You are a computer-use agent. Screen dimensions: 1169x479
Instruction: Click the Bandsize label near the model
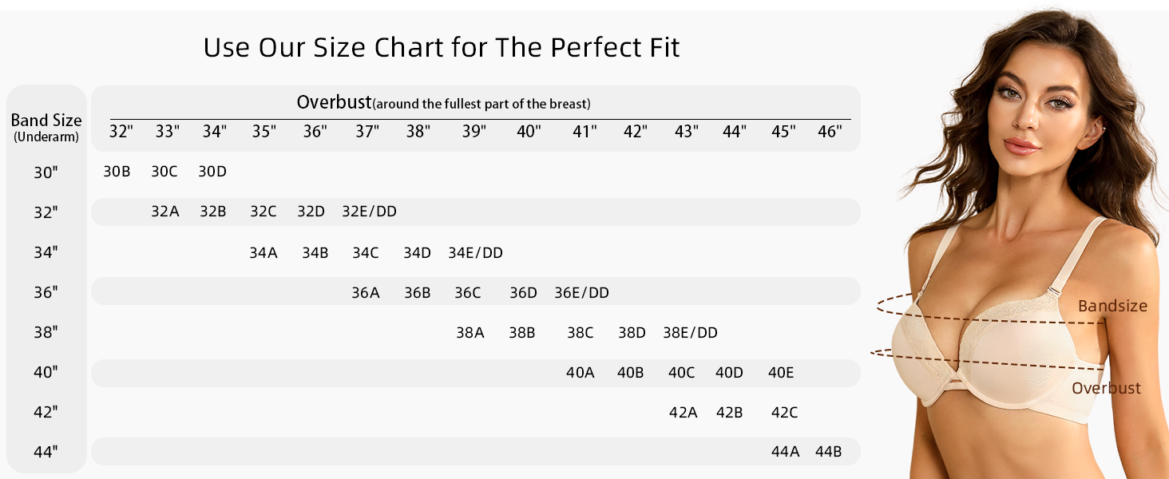coord(1112,307)
